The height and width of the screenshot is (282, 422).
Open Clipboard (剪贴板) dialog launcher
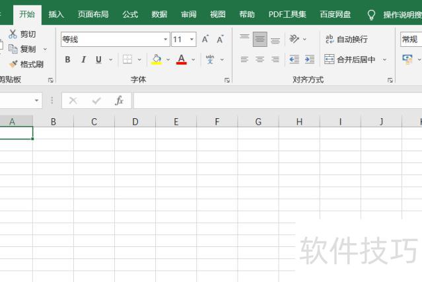tap(51, 80)
